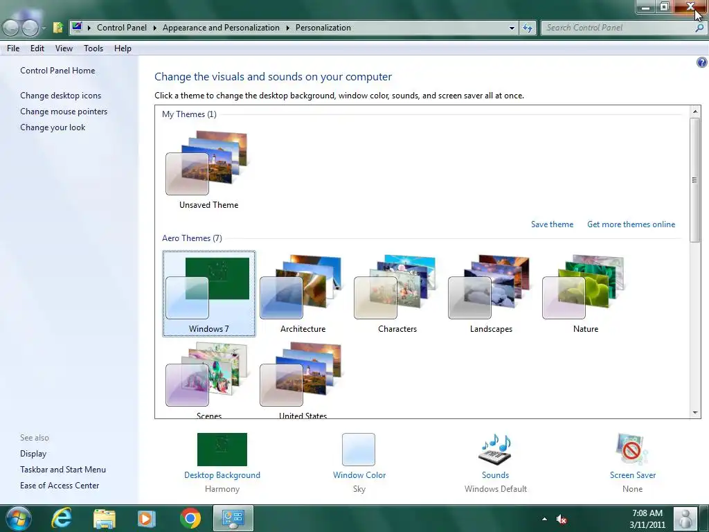Screen dimensions: 709x532
Task: Open Windows Media Player from taskbar
Action: (147, 518)
